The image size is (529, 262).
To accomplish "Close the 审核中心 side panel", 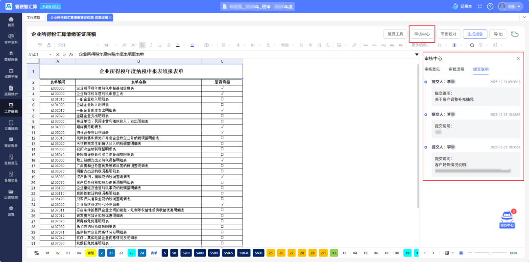I will coord(518,58).
